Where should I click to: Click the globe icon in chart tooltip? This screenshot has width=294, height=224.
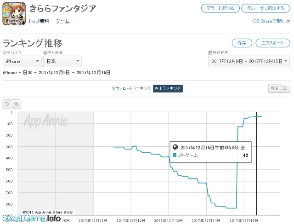pyautogui.click(x=175, y=147)
